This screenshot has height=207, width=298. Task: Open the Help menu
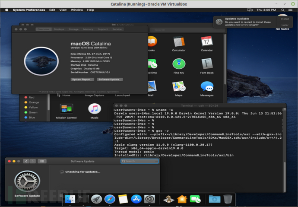[91, 10]
